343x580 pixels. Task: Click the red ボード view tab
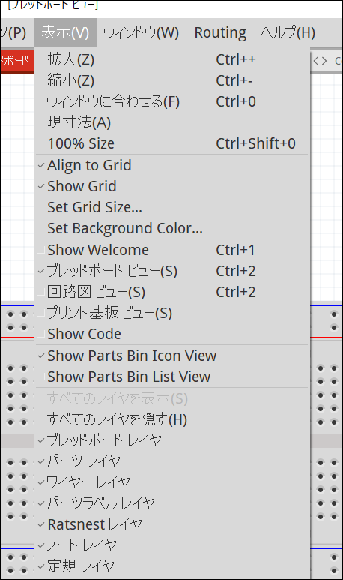(x=17, y=61)
